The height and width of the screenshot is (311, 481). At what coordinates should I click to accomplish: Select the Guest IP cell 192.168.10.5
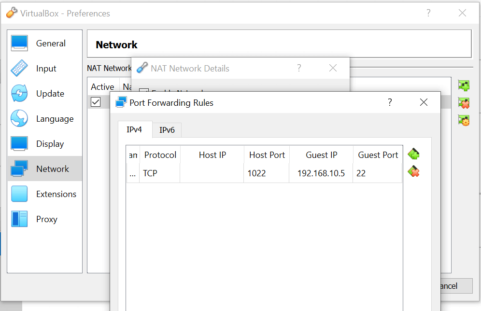pos(321,173)
